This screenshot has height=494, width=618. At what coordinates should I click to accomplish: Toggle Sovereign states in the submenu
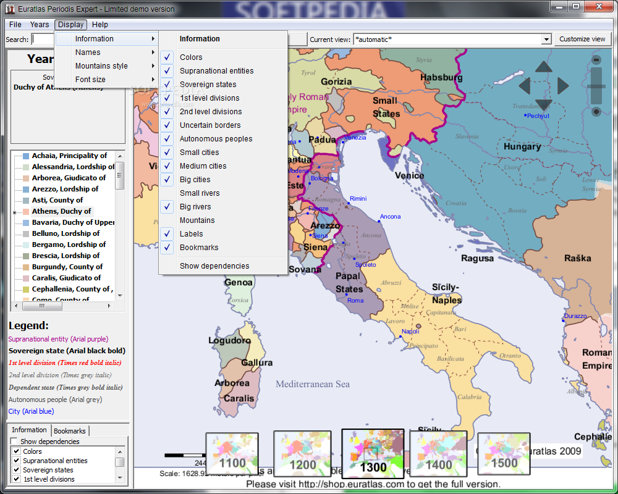(x=223, y=85)
